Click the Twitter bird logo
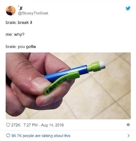Image resolution: width=136 pixels, height=141 pixels. coord(128,8)
